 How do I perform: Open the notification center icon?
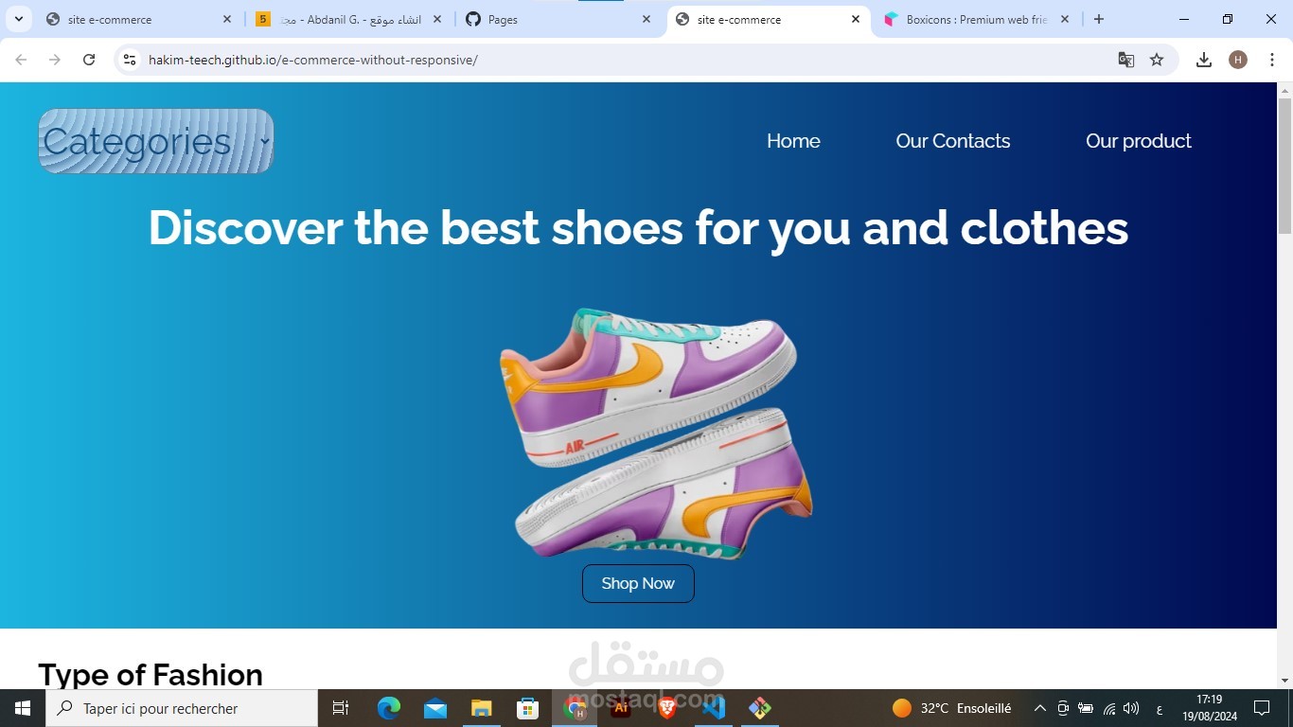tap(1262, 708)
